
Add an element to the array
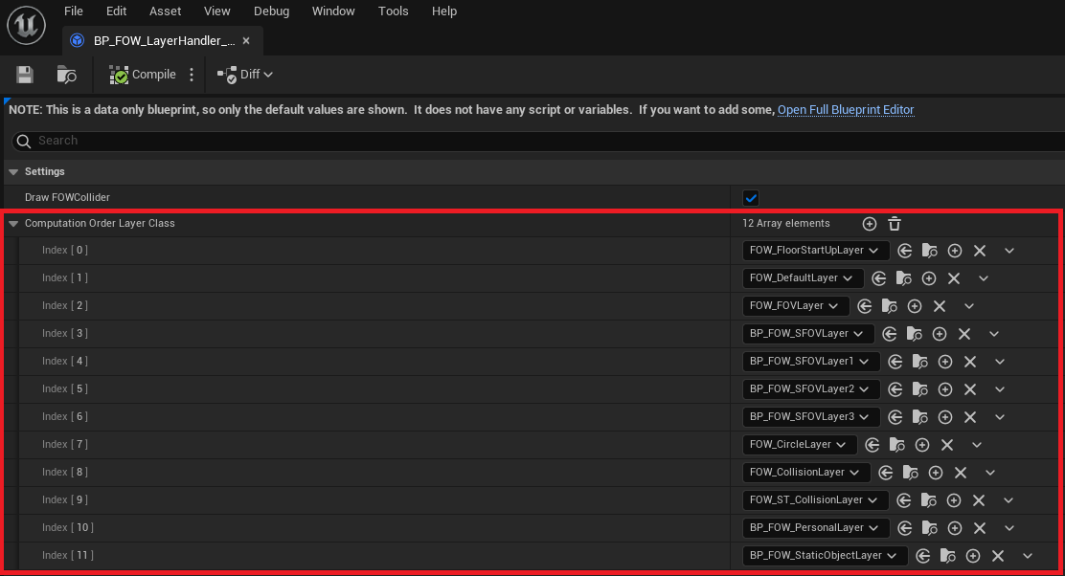(x=870, y=224)
